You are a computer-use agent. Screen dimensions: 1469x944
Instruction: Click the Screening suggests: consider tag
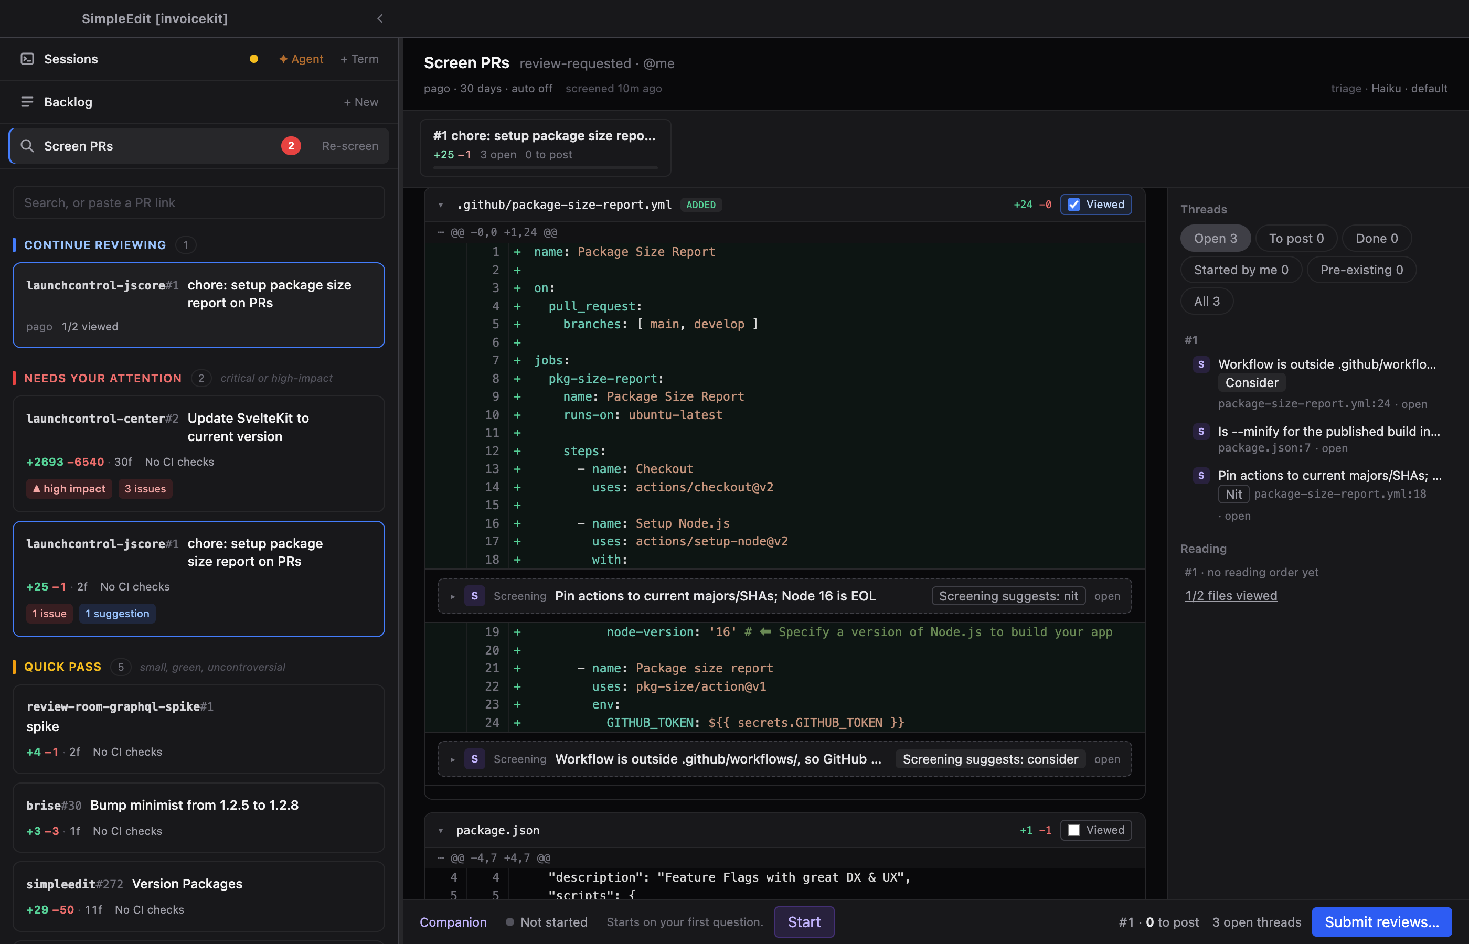coord(990,759)
